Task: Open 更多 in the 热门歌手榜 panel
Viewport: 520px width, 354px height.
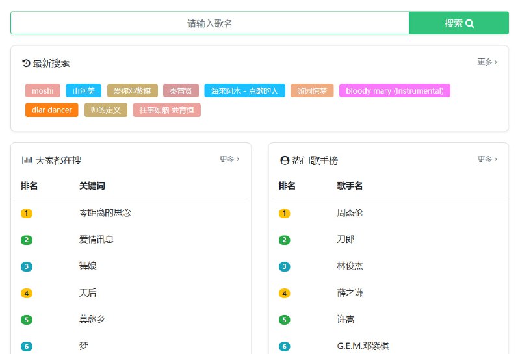Action: [487, 159]
